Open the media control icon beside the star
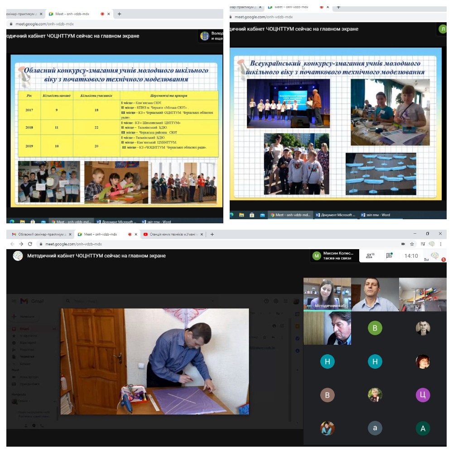453x453 pixels. point(422,244)
